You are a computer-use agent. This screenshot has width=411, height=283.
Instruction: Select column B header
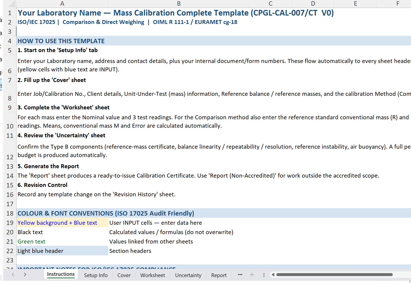click(179, 4)
